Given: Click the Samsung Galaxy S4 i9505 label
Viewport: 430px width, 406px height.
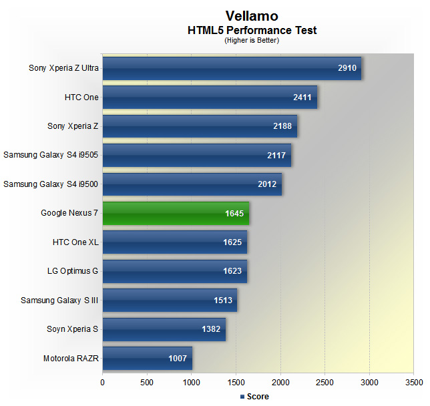Looking at the screenshot, I should [51, 155].
